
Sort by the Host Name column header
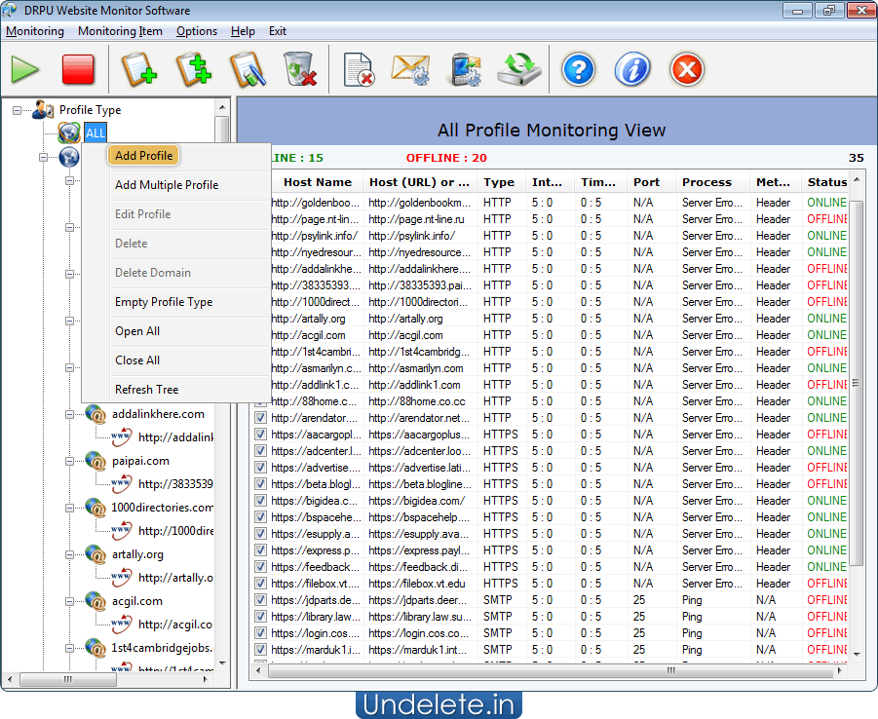point(317,182)
